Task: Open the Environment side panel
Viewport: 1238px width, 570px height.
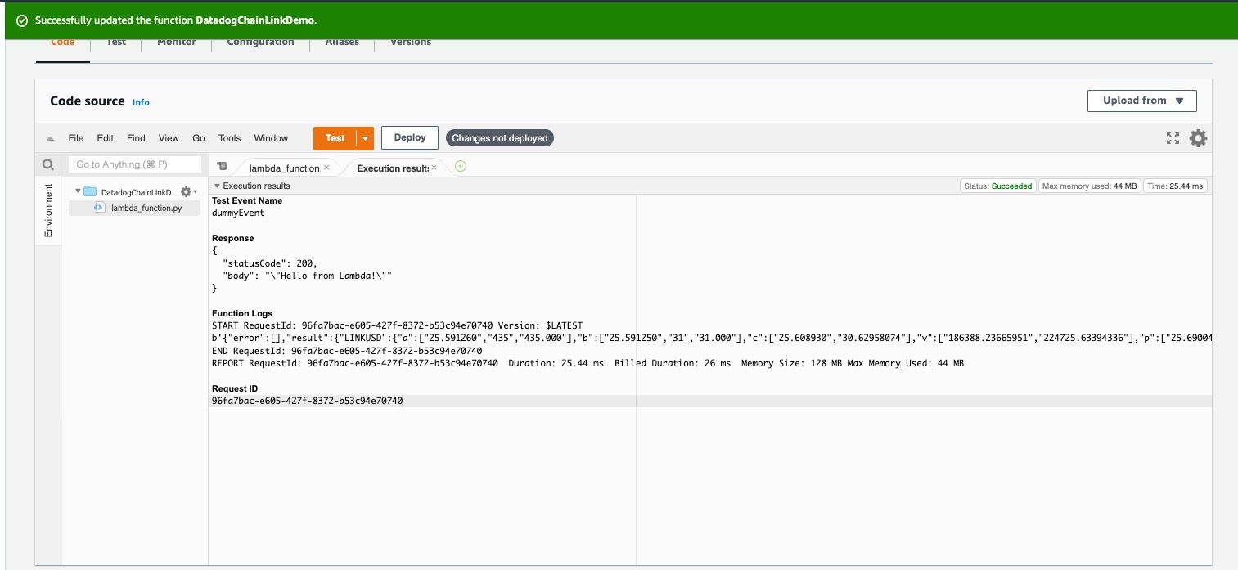Action: pos(48,210)
